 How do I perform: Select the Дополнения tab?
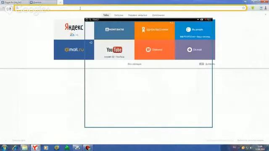(158, 15)
